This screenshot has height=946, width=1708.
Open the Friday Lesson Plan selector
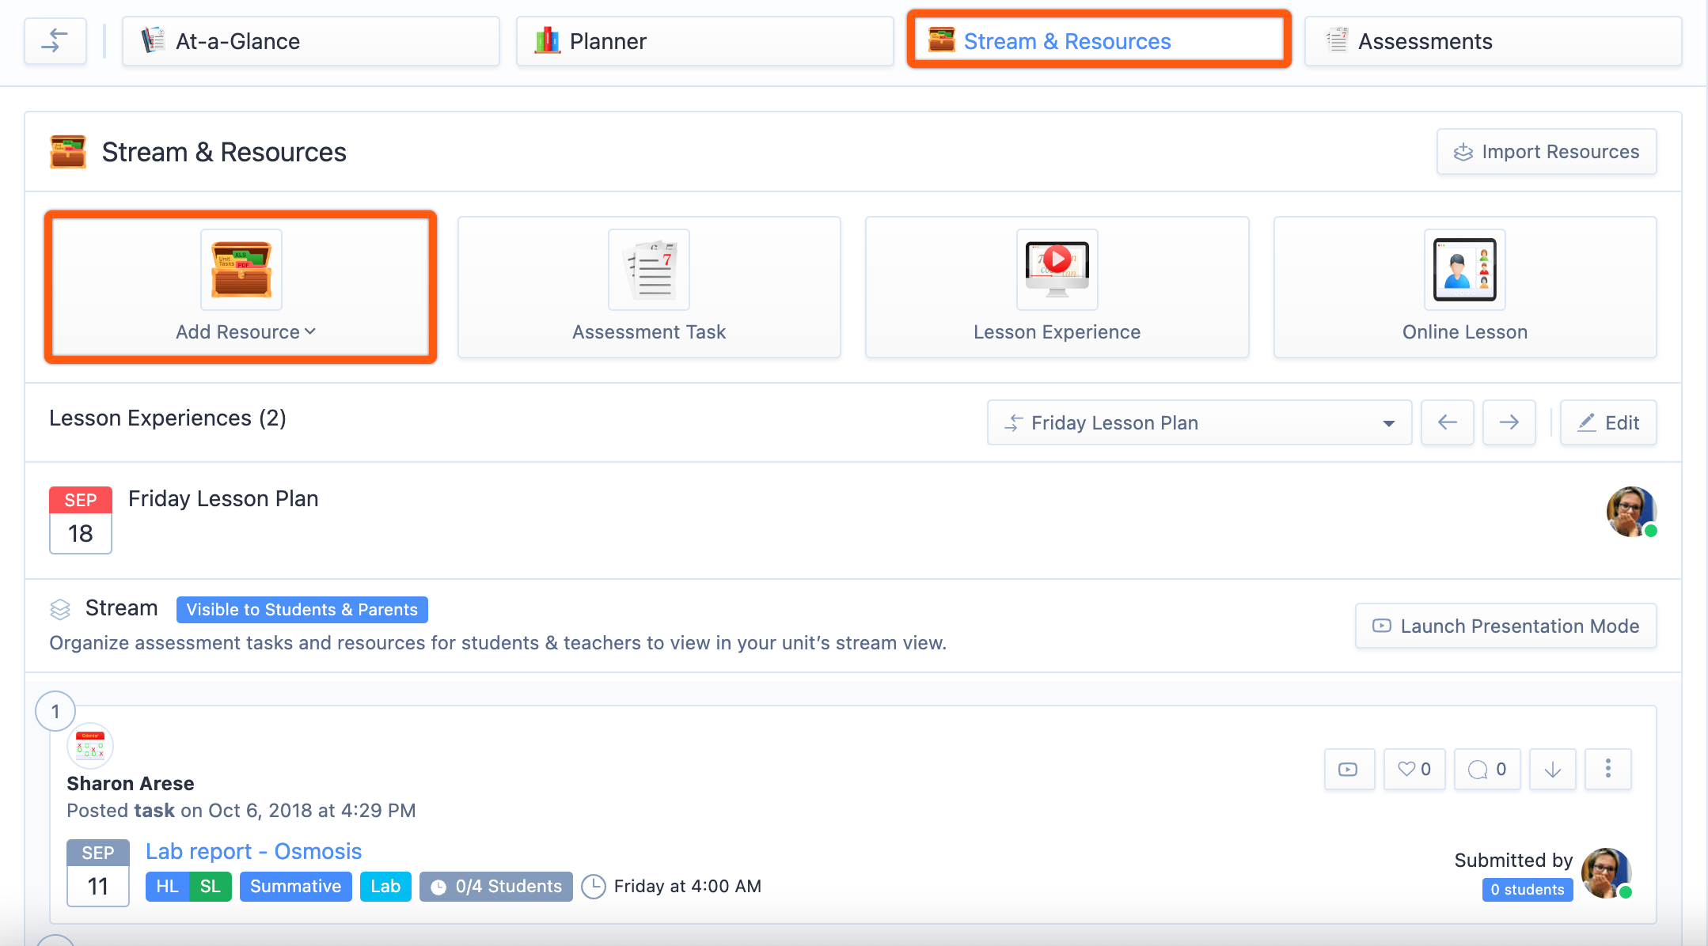point(1198,422)
